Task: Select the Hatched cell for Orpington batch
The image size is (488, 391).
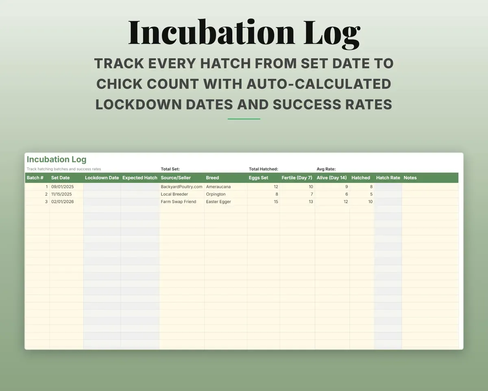Action: [362, 194]
